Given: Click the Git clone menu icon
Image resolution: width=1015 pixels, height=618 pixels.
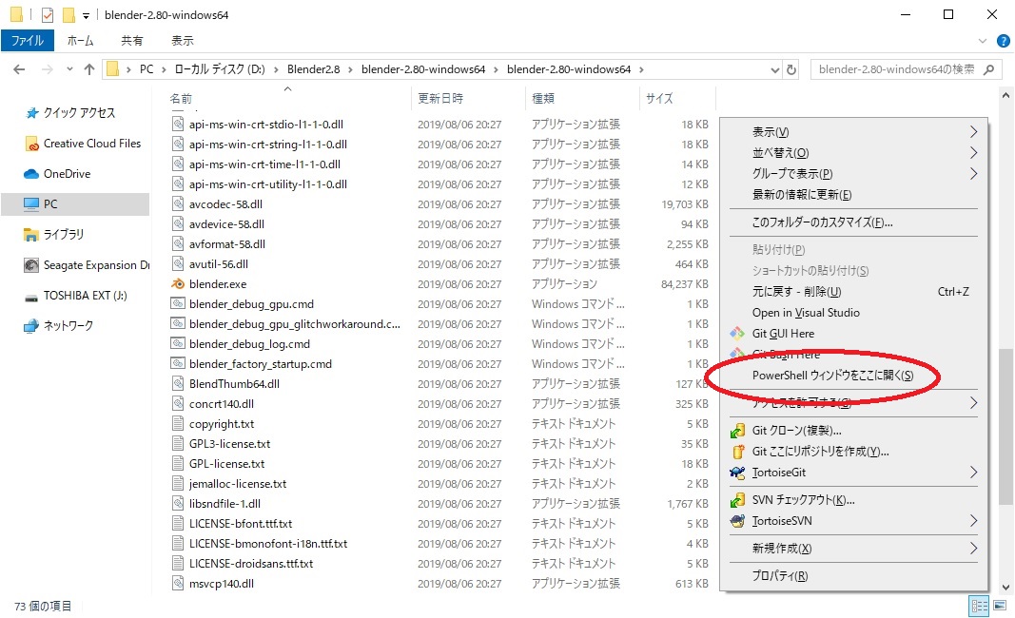Looking at the screenshot, I should 737,431.
